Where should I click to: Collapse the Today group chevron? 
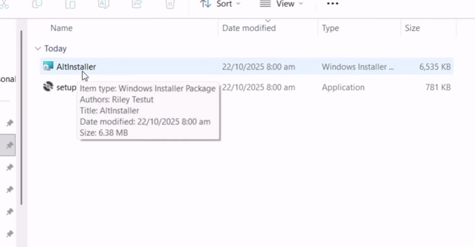click(37, 48)
